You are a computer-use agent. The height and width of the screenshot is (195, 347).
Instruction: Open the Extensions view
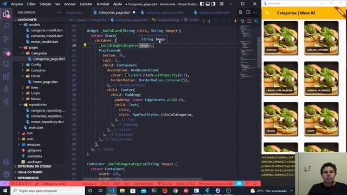pos(6,76)
